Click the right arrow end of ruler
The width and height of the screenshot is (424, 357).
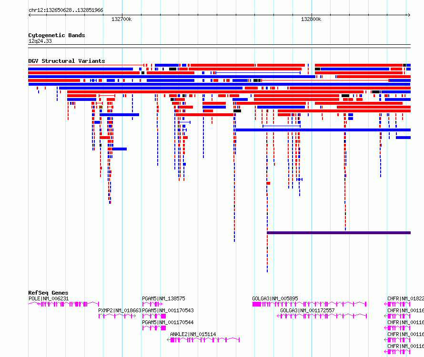[409, 15]
